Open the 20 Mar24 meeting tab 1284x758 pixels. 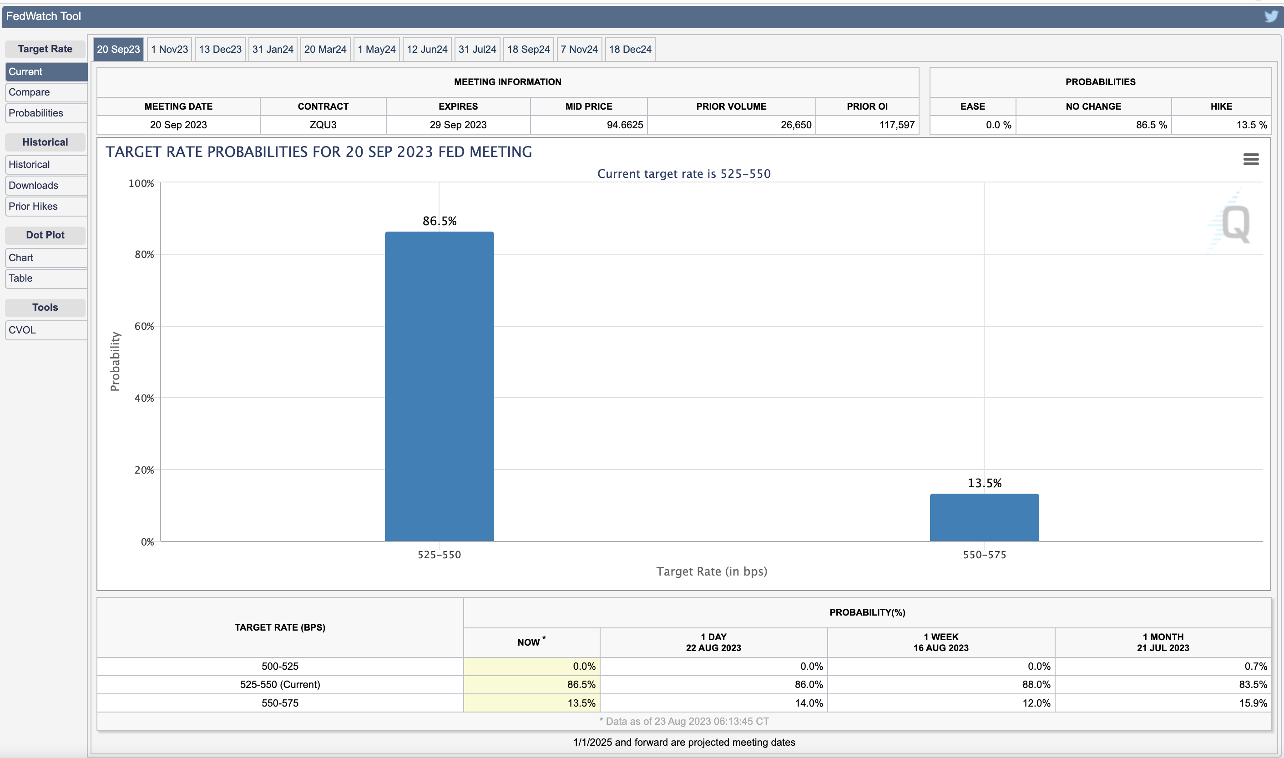pyautogui.click(x=325, y=50)
